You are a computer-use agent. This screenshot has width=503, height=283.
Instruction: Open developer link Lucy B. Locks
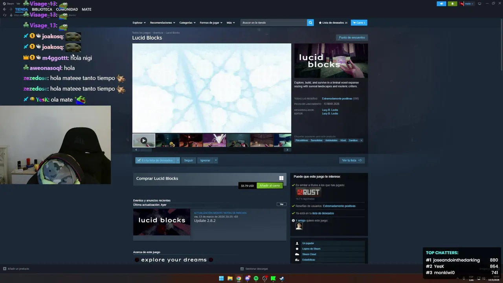pos(330,110)
